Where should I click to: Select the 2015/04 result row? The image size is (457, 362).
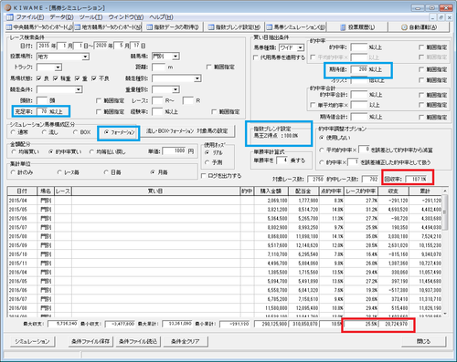click(x=225, y=201)
